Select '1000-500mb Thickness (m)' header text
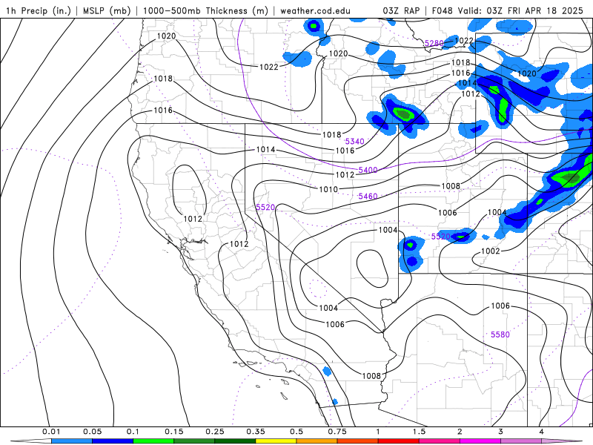Image resolution: width=593 pixels, height=445 pixels. pos(205,10)
